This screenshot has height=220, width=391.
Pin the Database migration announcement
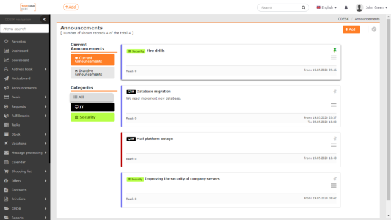[335, 91]
